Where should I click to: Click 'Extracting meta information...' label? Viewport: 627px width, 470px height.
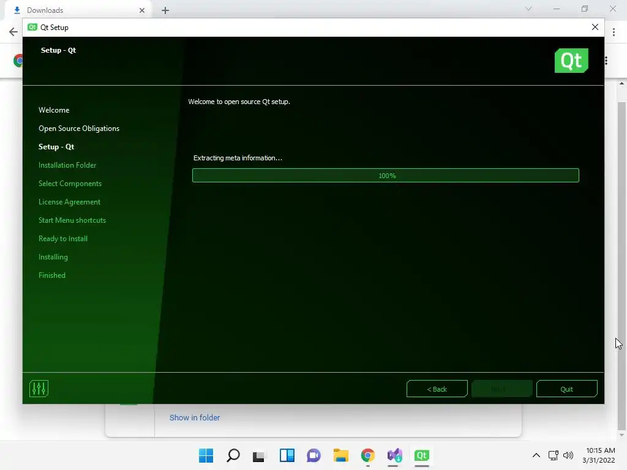[238, 158]
